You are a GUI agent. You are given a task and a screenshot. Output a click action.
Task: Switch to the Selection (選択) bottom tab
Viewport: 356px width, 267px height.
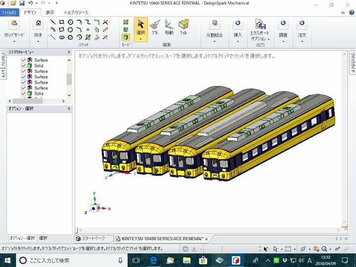pyautogui.click(x=43, y=238)
